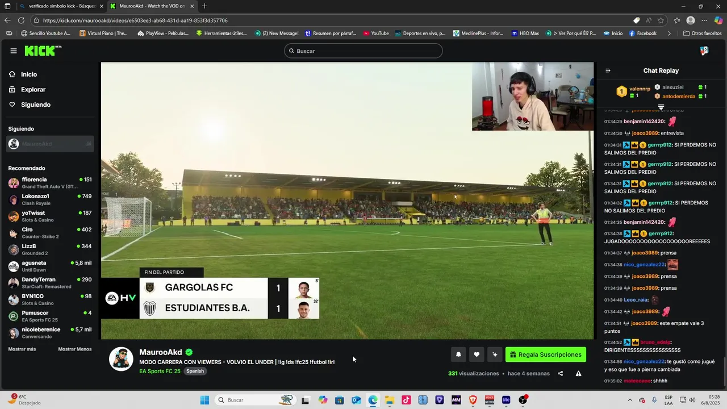
Task: Open yoTwisst Slots & Casino channel
Action: coord(50,216)
